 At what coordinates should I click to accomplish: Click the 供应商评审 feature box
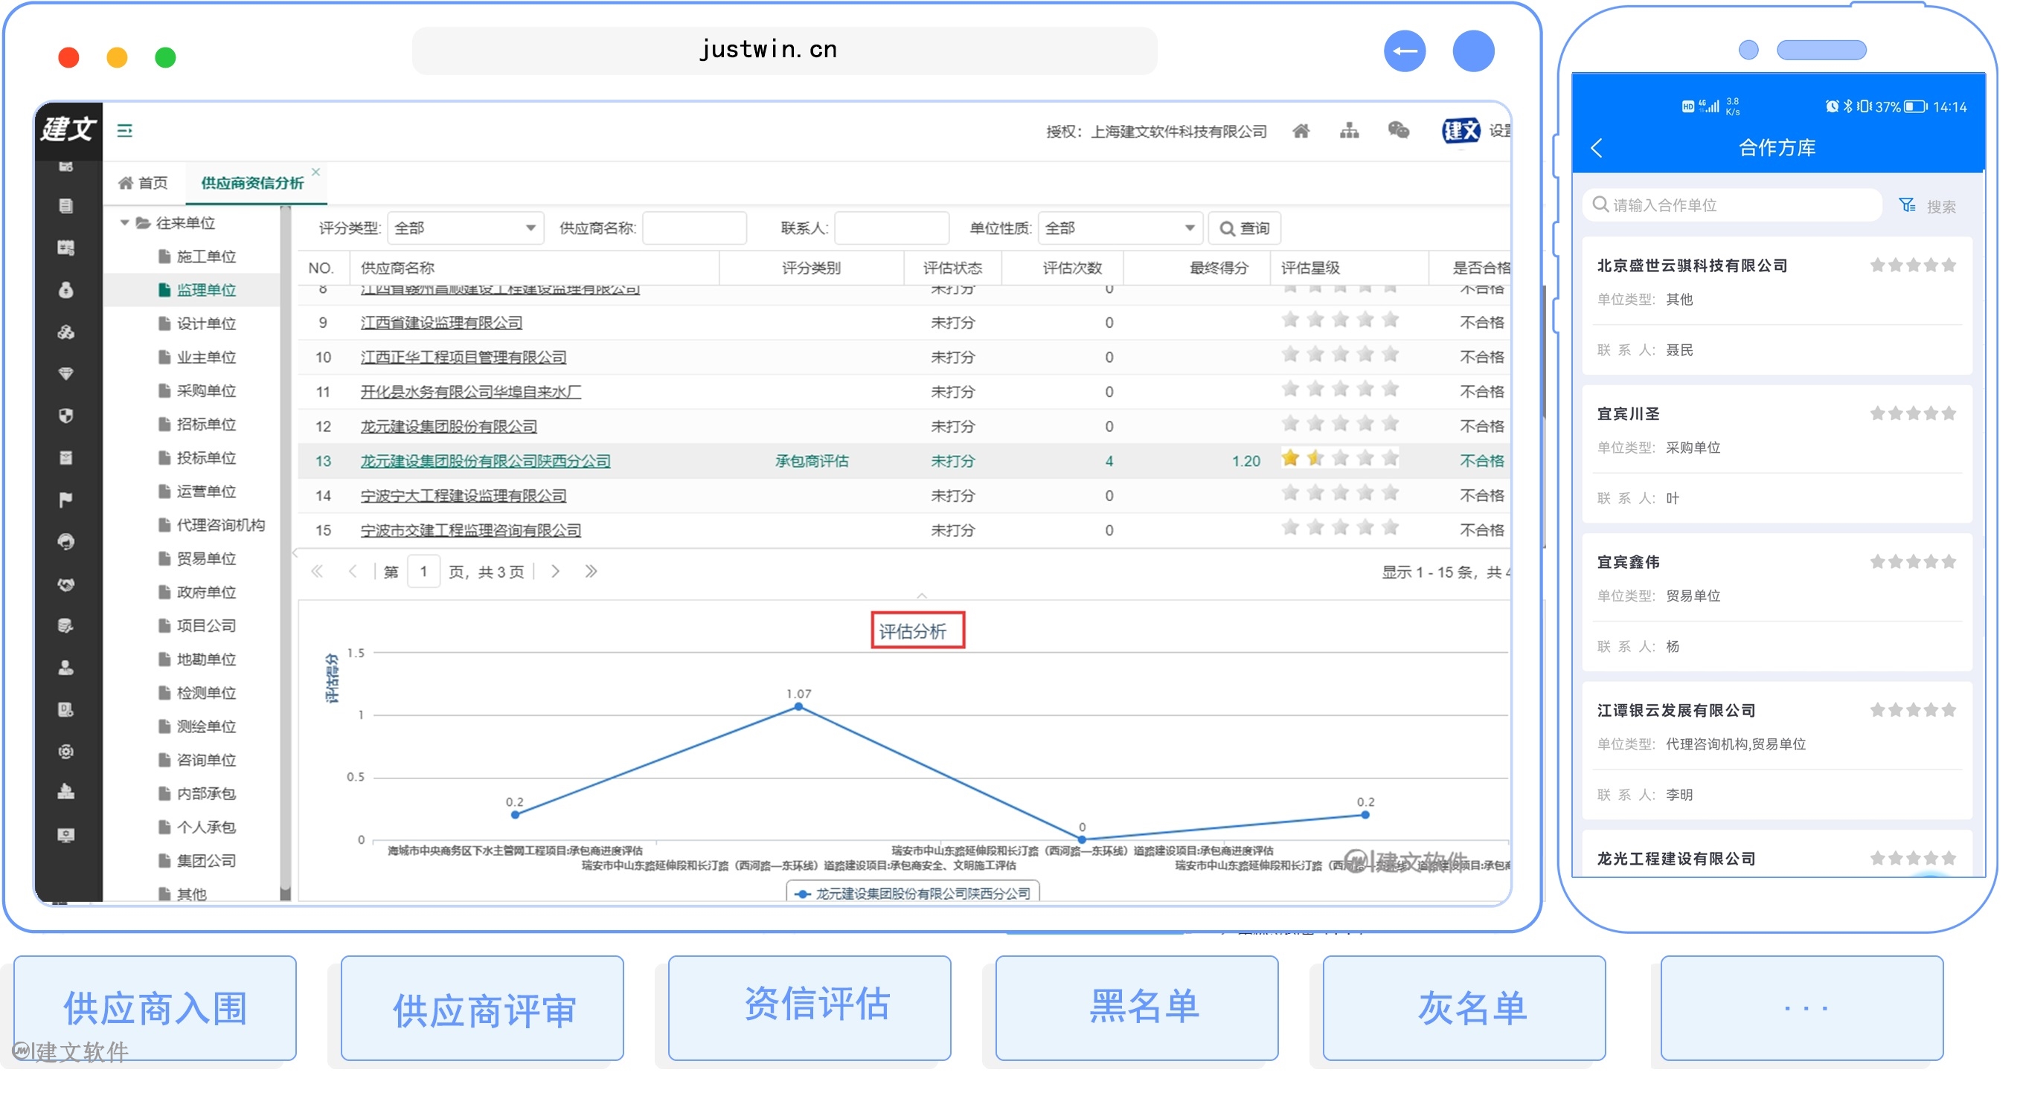pos(482,1008)
